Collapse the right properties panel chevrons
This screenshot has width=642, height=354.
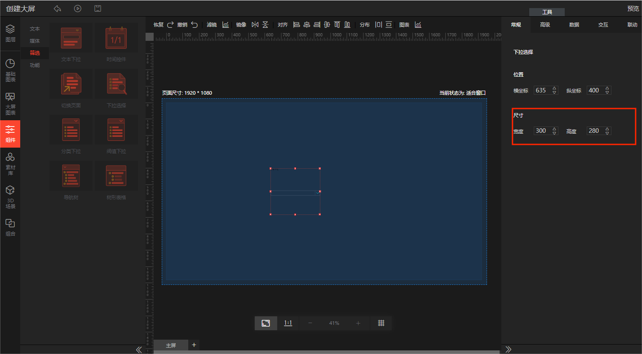pos(509,349)
